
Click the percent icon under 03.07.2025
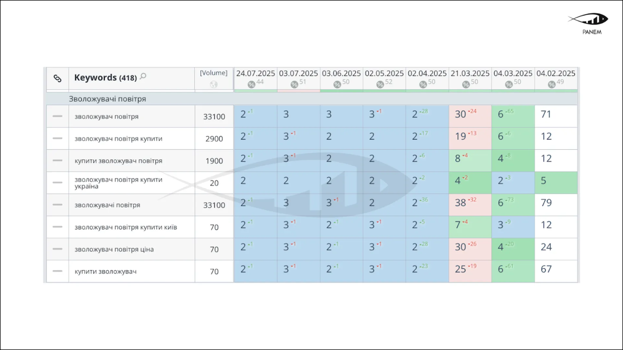click(294, 85)
